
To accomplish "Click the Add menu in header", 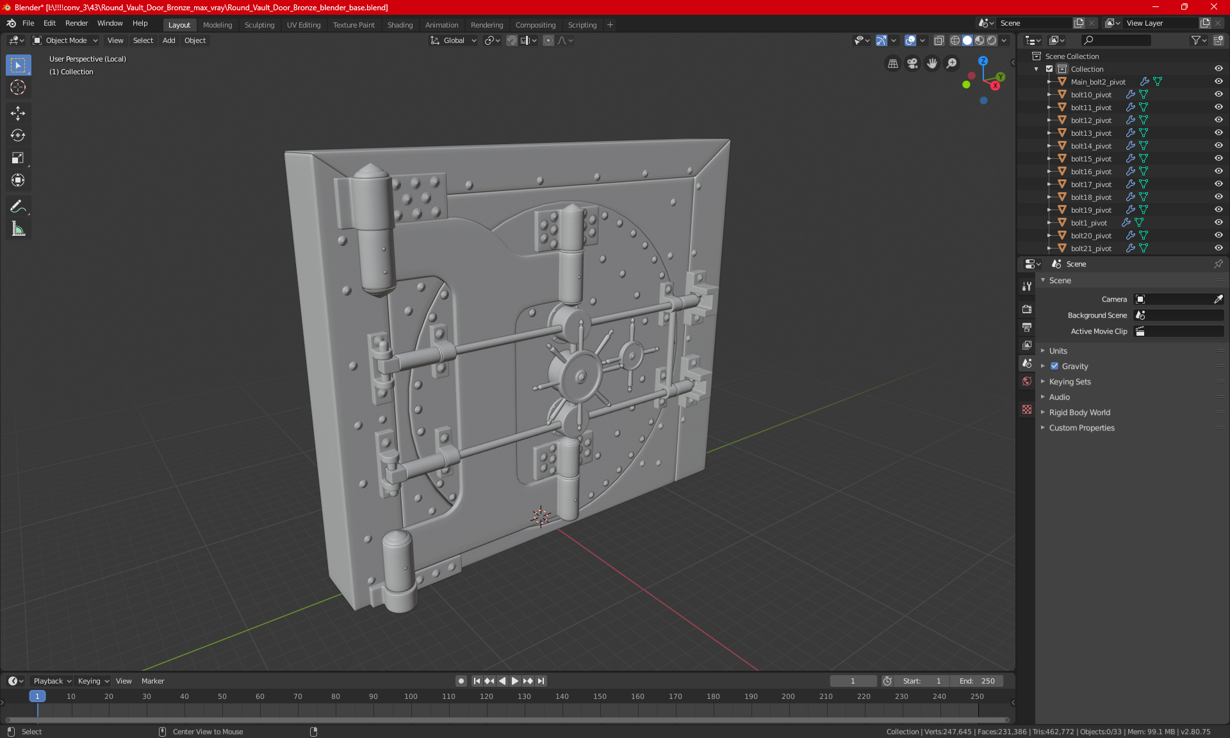I will (168, 40).
